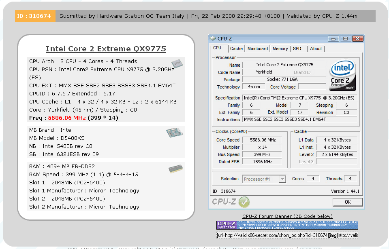Viewport: 389px width, 249px height.
Task: Click the Revision value C0
Action: pos(346,112)
